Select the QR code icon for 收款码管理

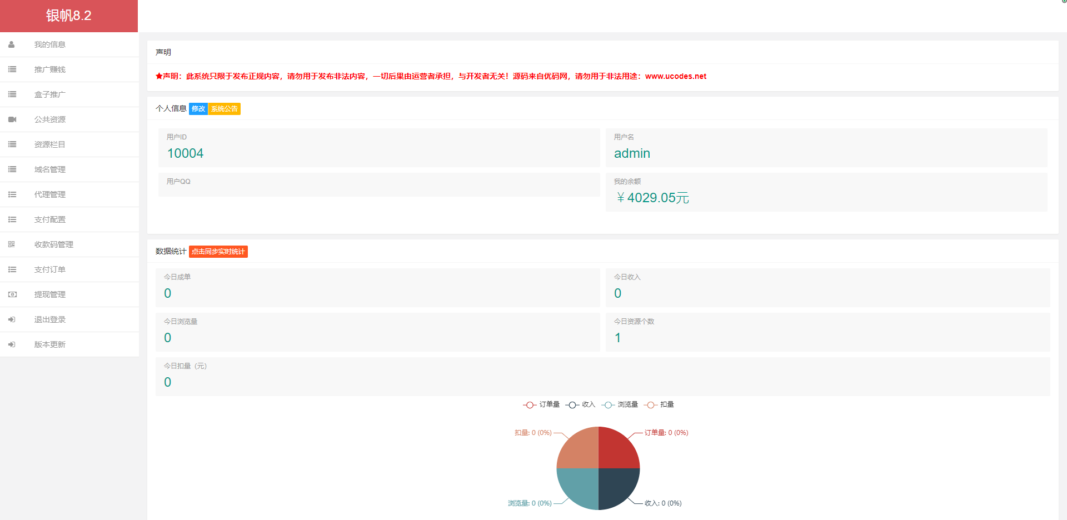point(12,244)
